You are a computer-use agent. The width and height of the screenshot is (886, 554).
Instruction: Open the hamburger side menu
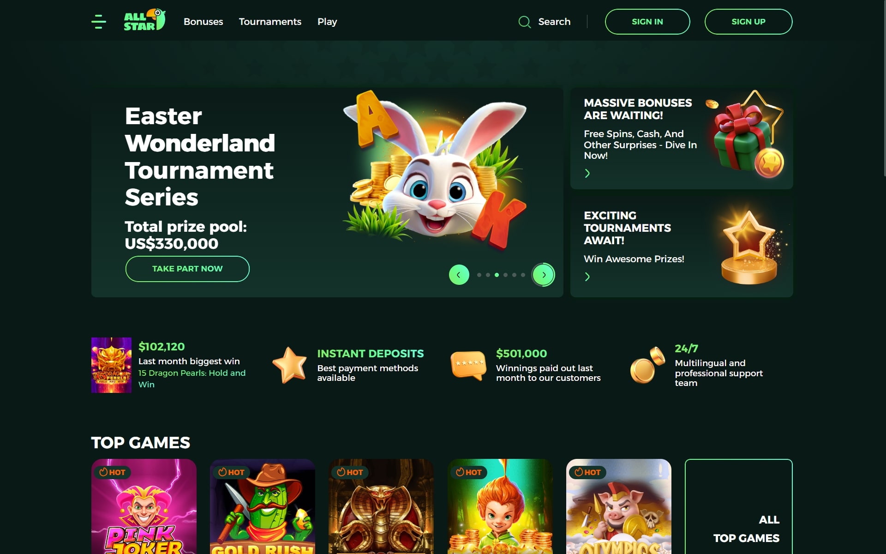[x=99, y=22]
